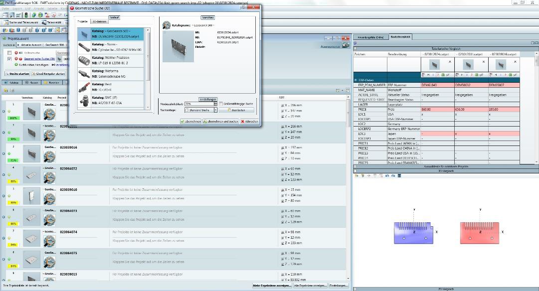
Task: Enable the Größenabhängige Suche checkbox
Action: (222, 104)
